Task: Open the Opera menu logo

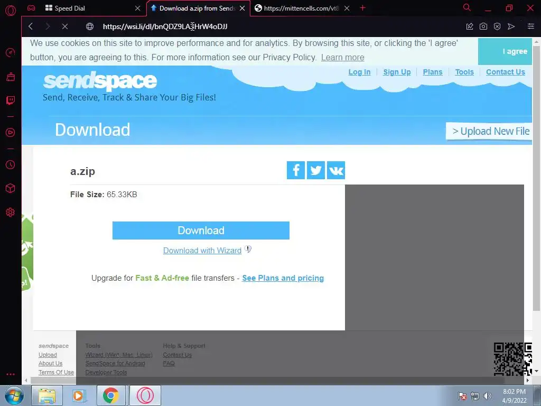Action: pos(11,11)
